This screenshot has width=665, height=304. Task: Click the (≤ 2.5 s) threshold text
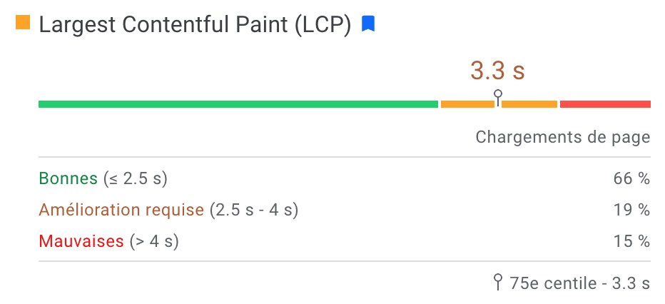pos(136,179)
